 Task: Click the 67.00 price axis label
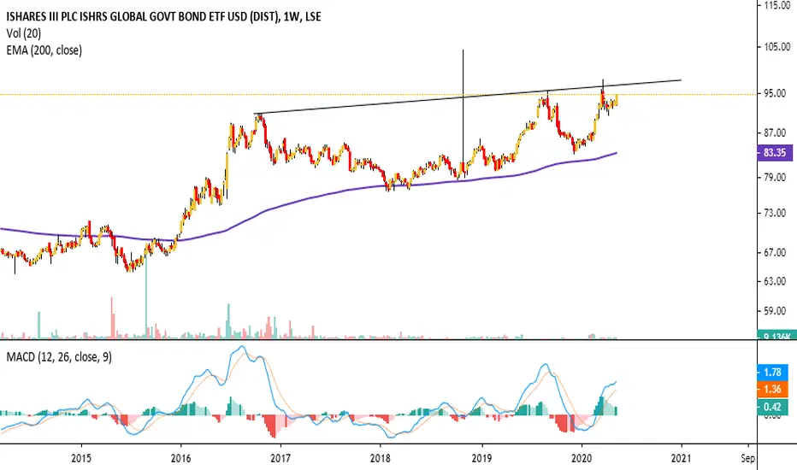[775, 253]
